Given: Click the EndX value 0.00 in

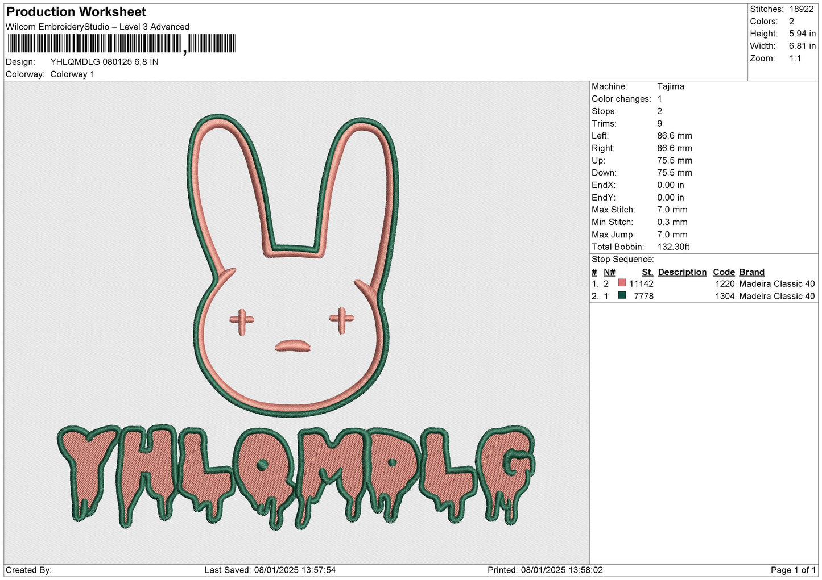Looking at the screenshot, I should [671, 185].
